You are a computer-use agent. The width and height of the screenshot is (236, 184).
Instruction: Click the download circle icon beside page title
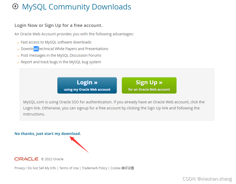pos(15,7)
